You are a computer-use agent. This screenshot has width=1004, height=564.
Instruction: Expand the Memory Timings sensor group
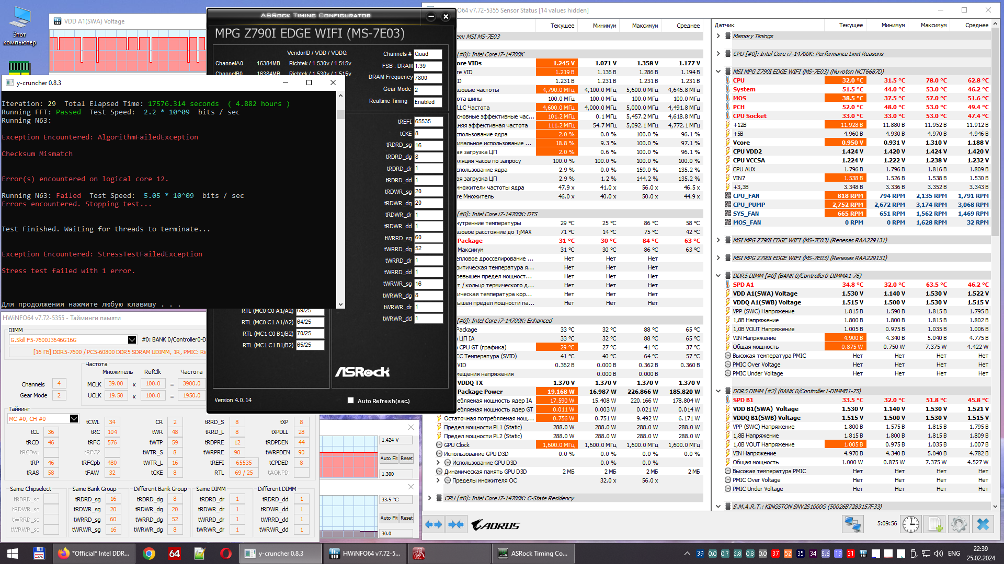(x=718, y=36)
